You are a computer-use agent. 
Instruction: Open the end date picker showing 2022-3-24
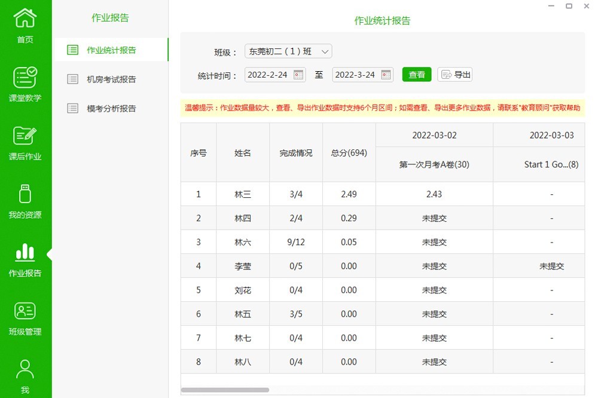[362, 74]
